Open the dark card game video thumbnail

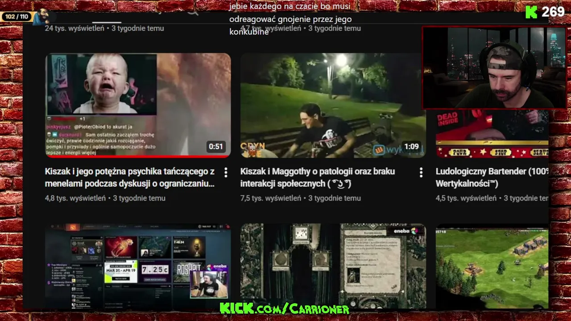point(333,266)
